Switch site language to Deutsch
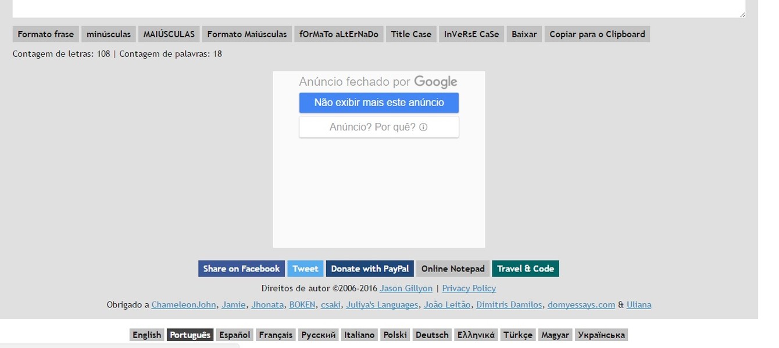The image size is (779, 348). [431, 334]
